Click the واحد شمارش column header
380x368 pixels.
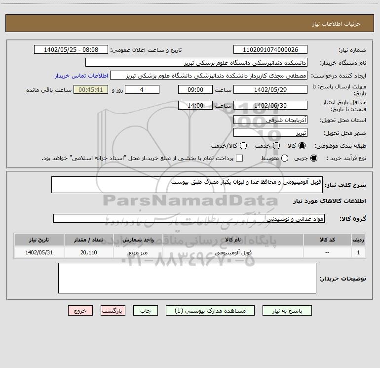pyautogui.click(x=138, y=240)
